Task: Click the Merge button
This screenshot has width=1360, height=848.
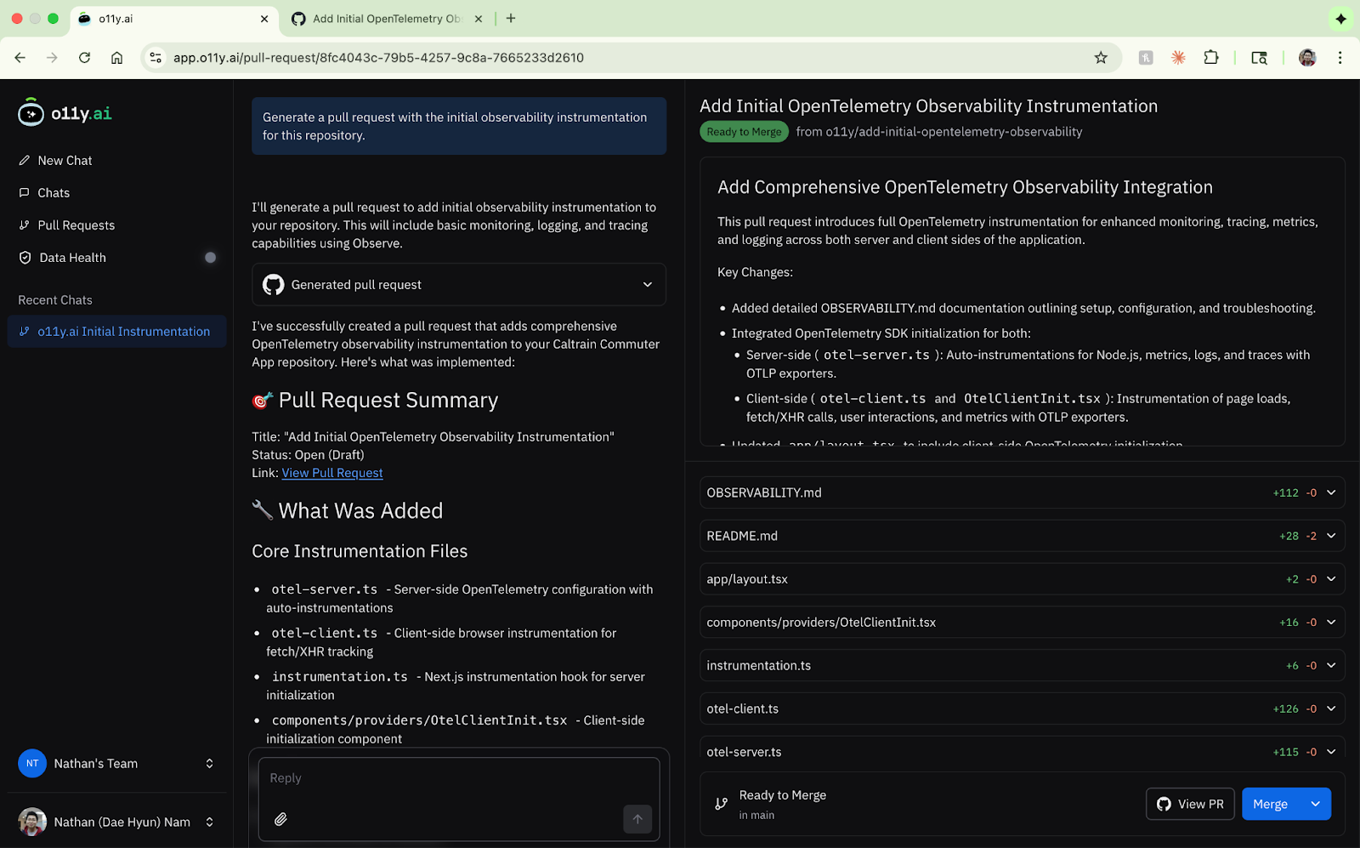Action: pyautogui.click(x=1271, y=804)
